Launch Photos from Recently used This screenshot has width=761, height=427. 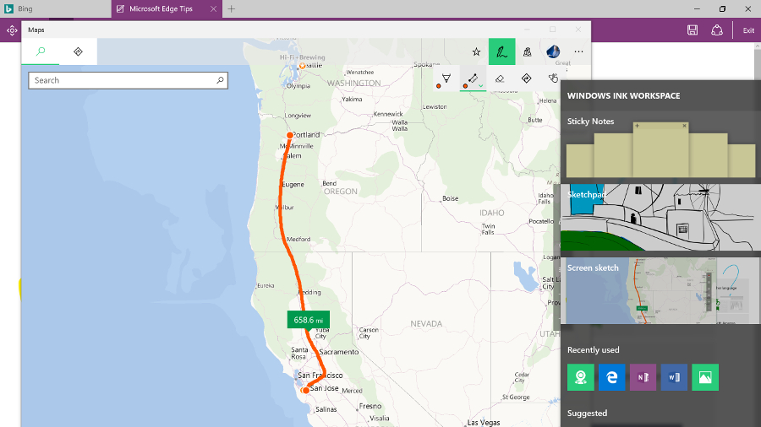[x=704, y=377]
